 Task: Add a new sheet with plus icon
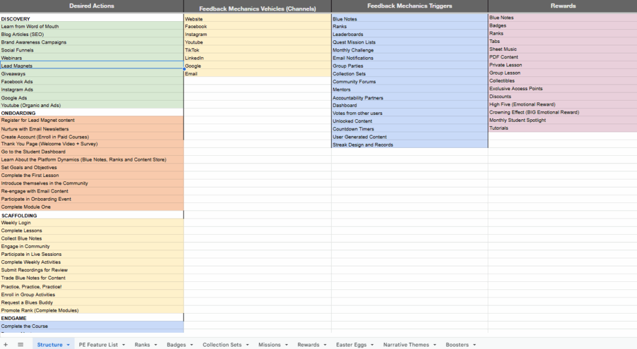pyautogui.click(x=6, y=345)
